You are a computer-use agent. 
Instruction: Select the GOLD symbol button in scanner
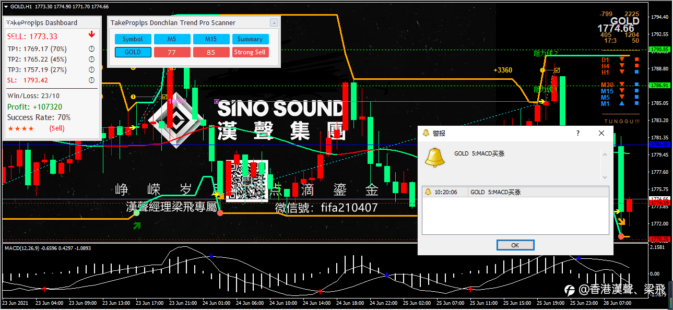click(x=133, y=52)
